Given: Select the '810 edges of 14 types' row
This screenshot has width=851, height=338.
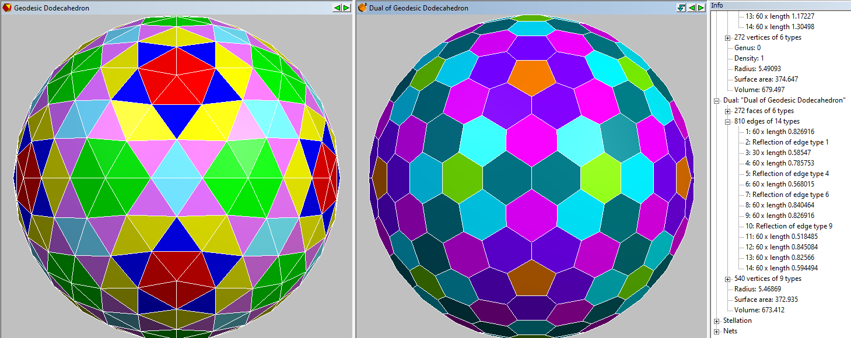Looking at the screenshot, I should 767,121.
